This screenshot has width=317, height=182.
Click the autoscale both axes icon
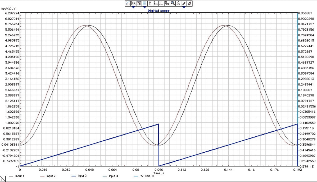pos(167,3)
